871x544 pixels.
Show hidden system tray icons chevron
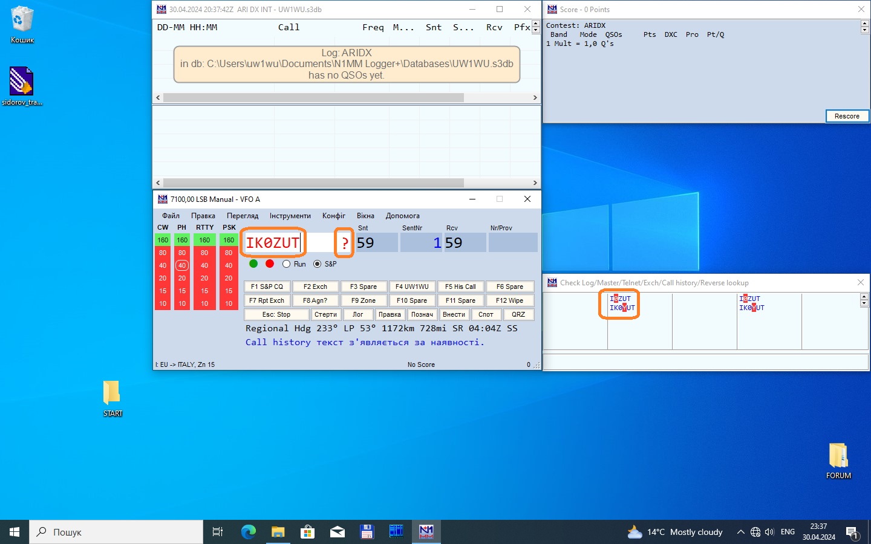[740, 532]
